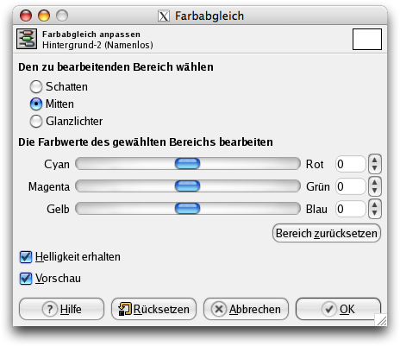
Task: Click the white image preview thumbnail
Action: point(367,39)
